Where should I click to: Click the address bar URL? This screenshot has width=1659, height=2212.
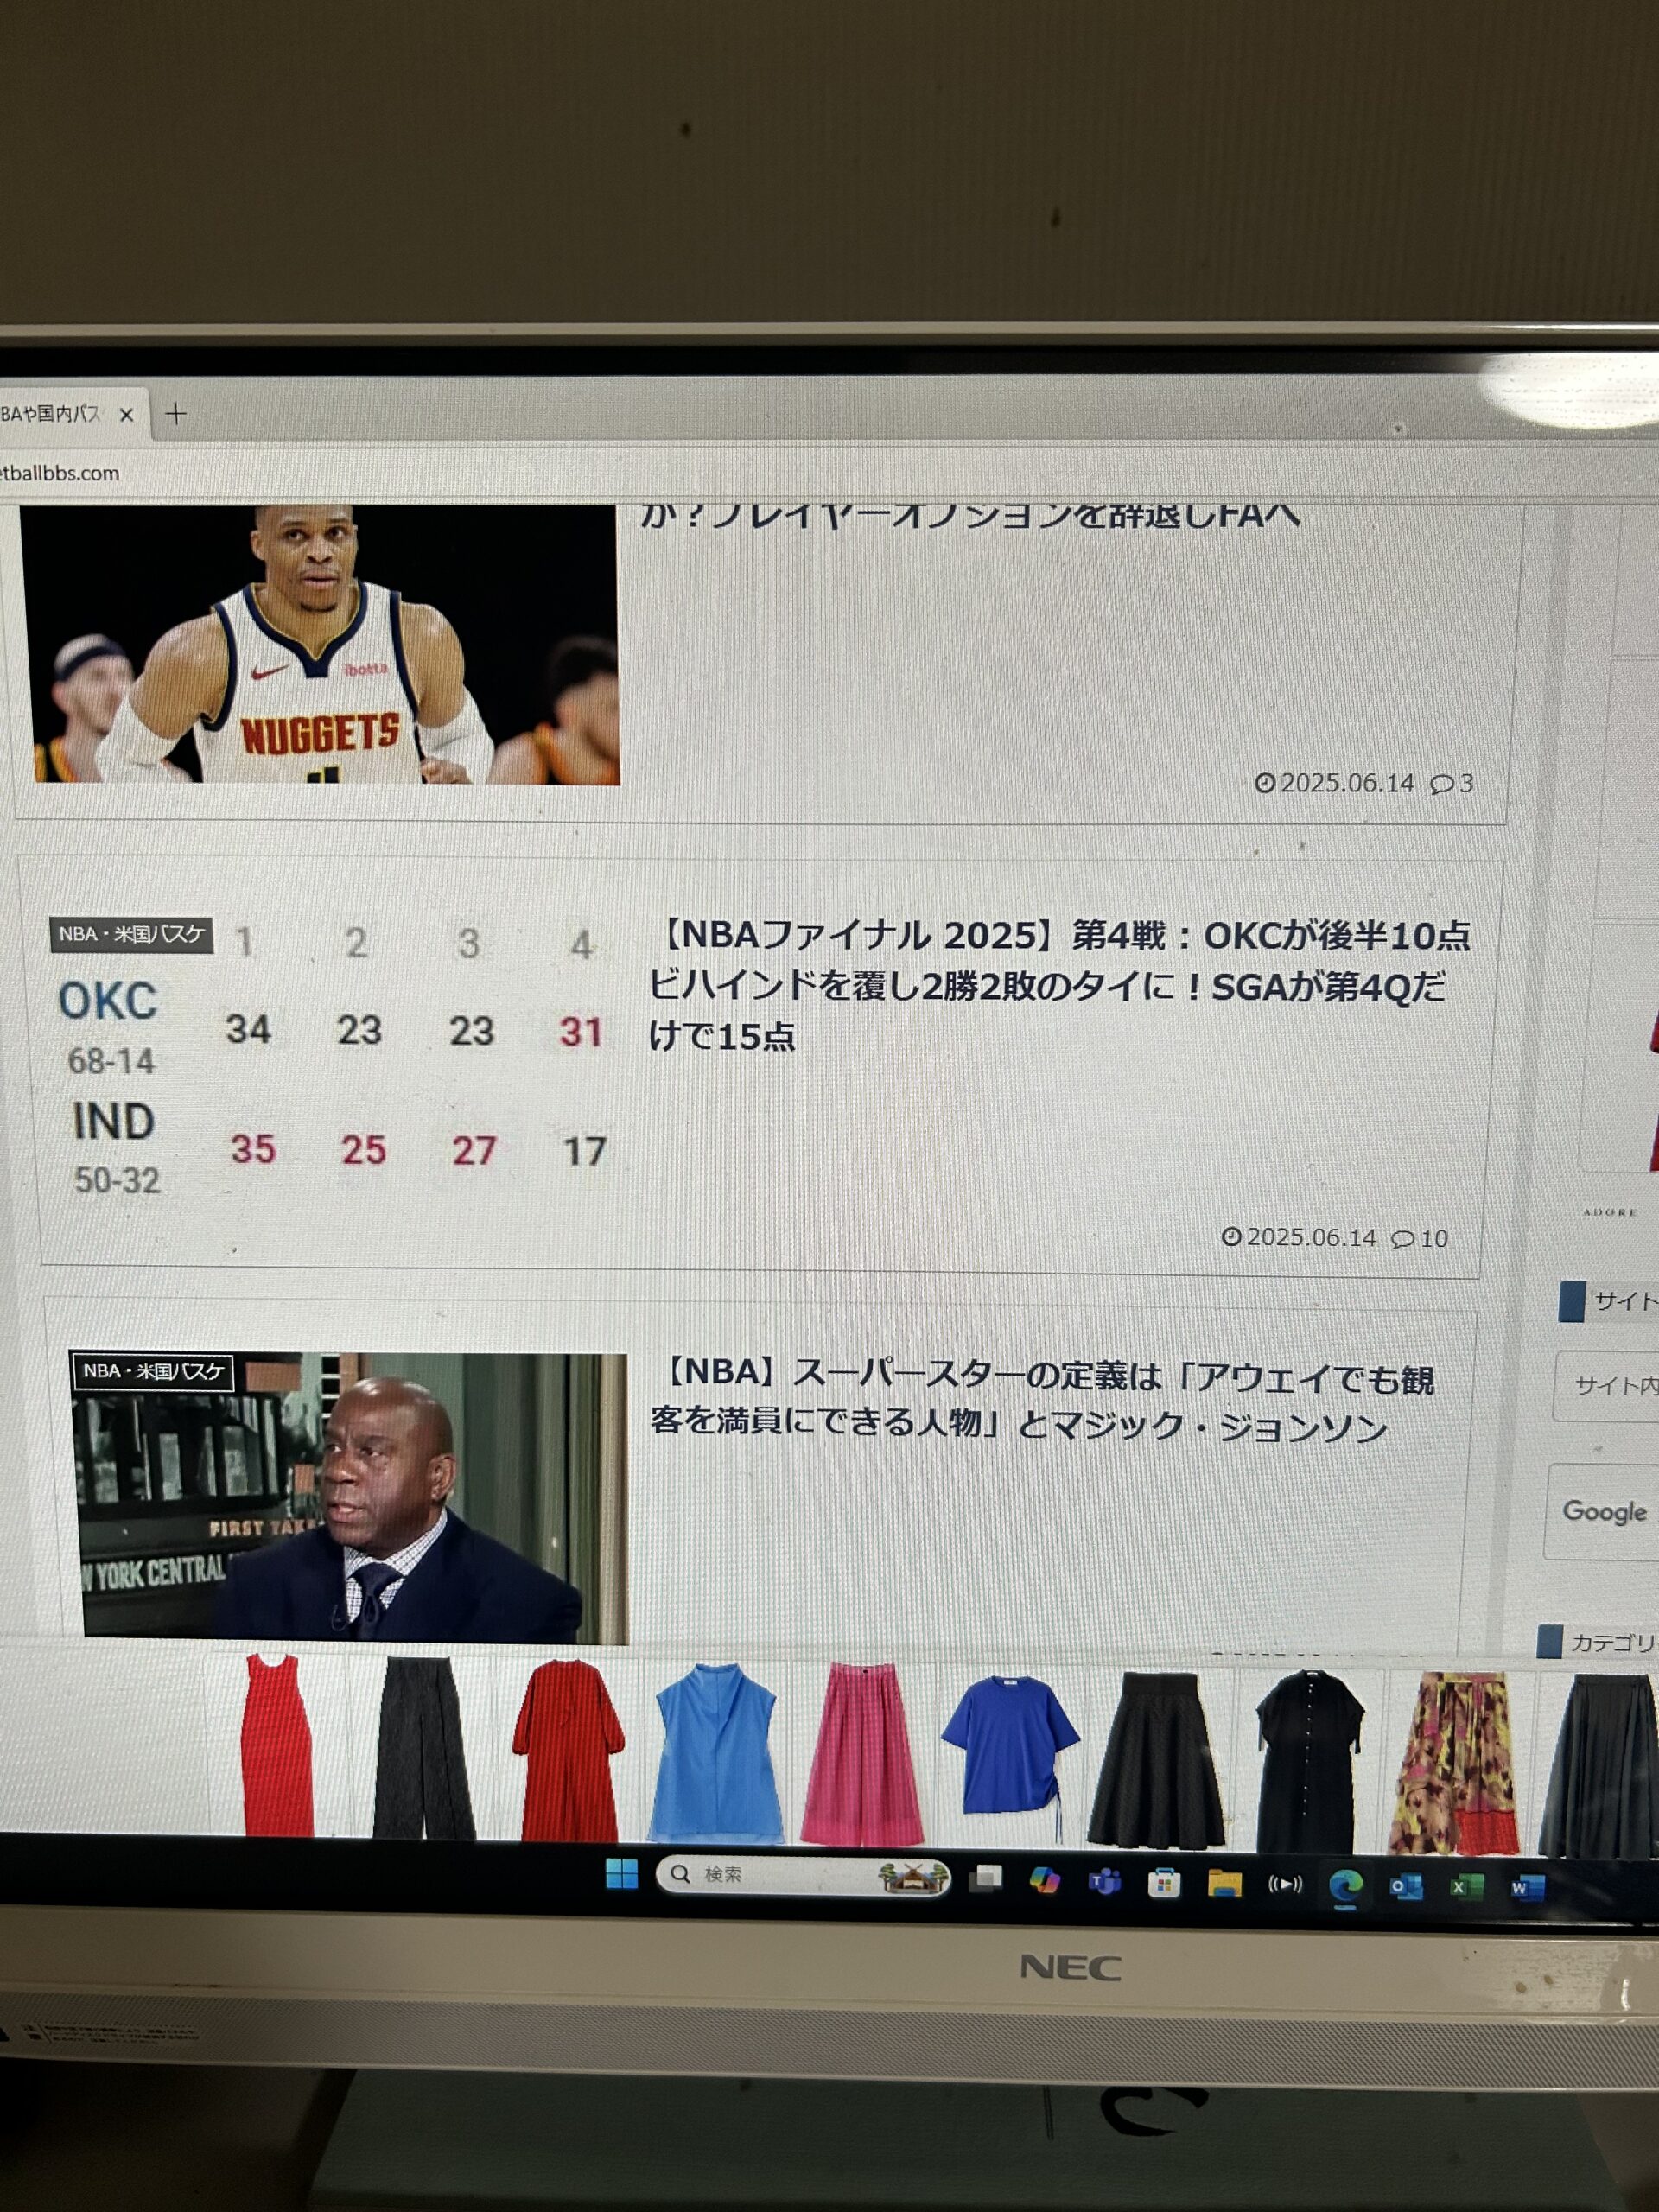[x=60, y=473]
